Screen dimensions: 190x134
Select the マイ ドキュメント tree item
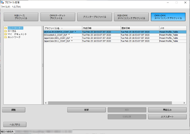(x=17, y=34)
